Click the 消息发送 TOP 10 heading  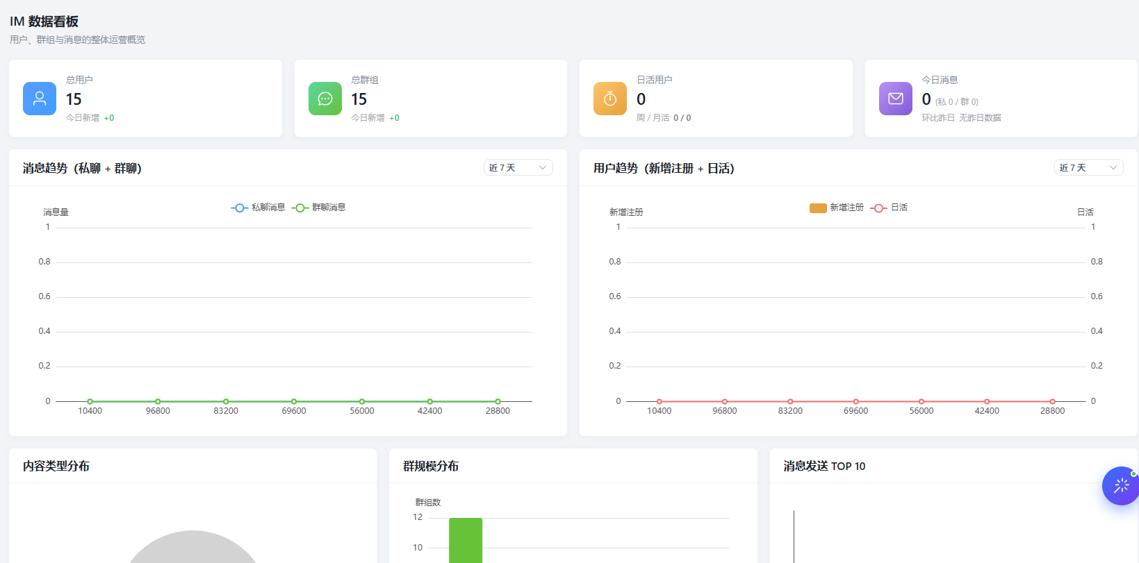point(824,466)
